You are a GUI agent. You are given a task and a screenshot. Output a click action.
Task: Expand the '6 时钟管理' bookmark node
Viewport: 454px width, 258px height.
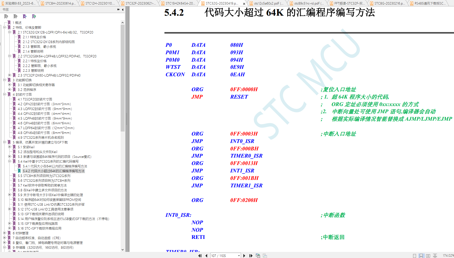(x=5, y=233)
